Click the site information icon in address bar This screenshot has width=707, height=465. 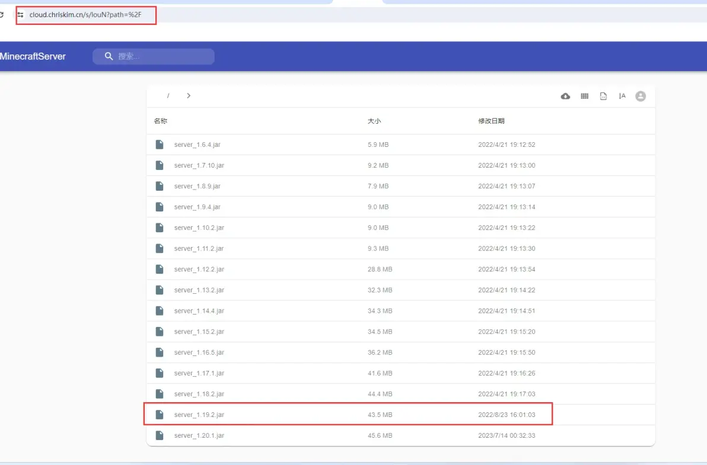pyautogui.click(x=20, y=15)
